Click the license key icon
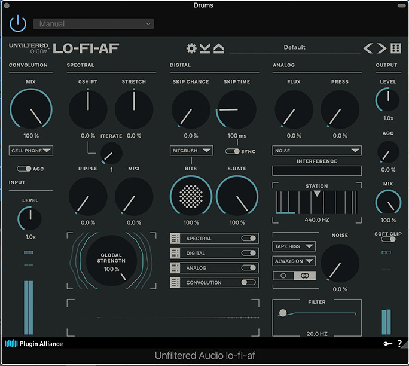Viewport: 409px width, 366px height. pos(388,344)
